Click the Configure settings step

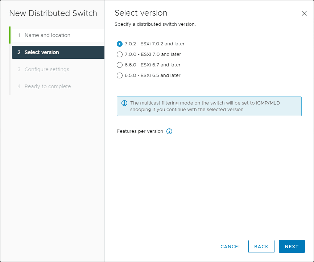(47, 69)
